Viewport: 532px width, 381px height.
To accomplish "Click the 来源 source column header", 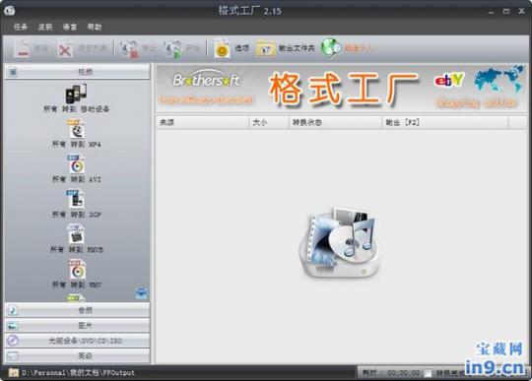I will click(x=202, y=122).
